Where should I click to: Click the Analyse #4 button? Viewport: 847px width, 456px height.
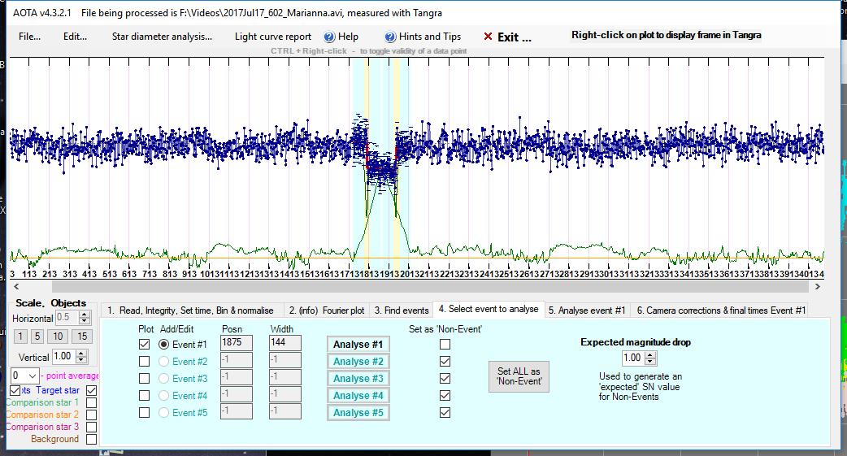coord(358,396)
